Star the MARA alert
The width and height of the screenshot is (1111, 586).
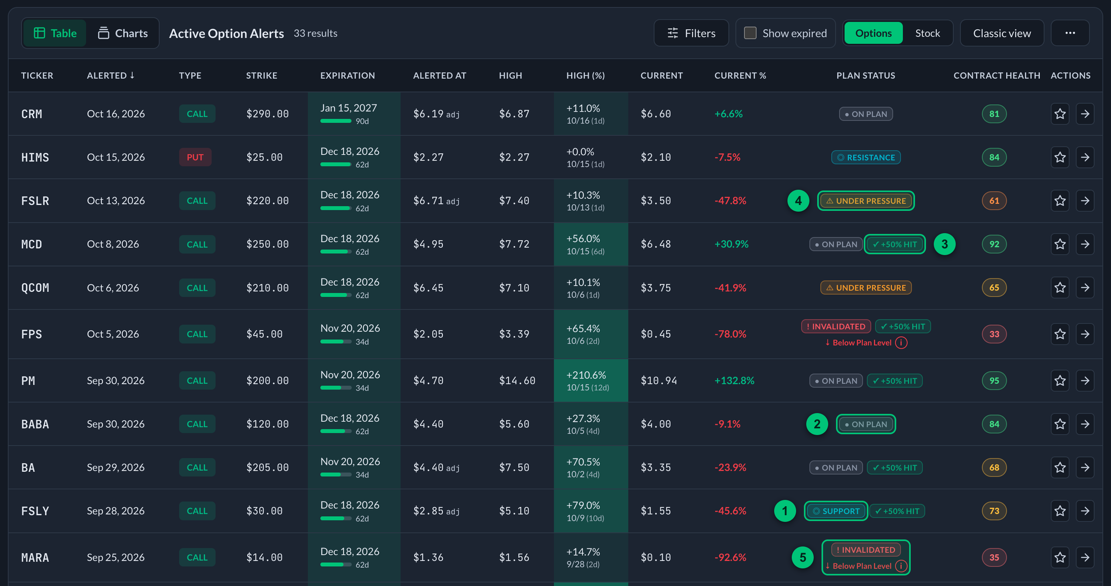(x=1060, y=557)
